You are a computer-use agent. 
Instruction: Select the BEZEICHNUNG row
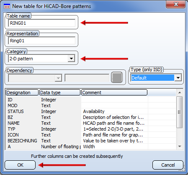click(x=91, y=141)
